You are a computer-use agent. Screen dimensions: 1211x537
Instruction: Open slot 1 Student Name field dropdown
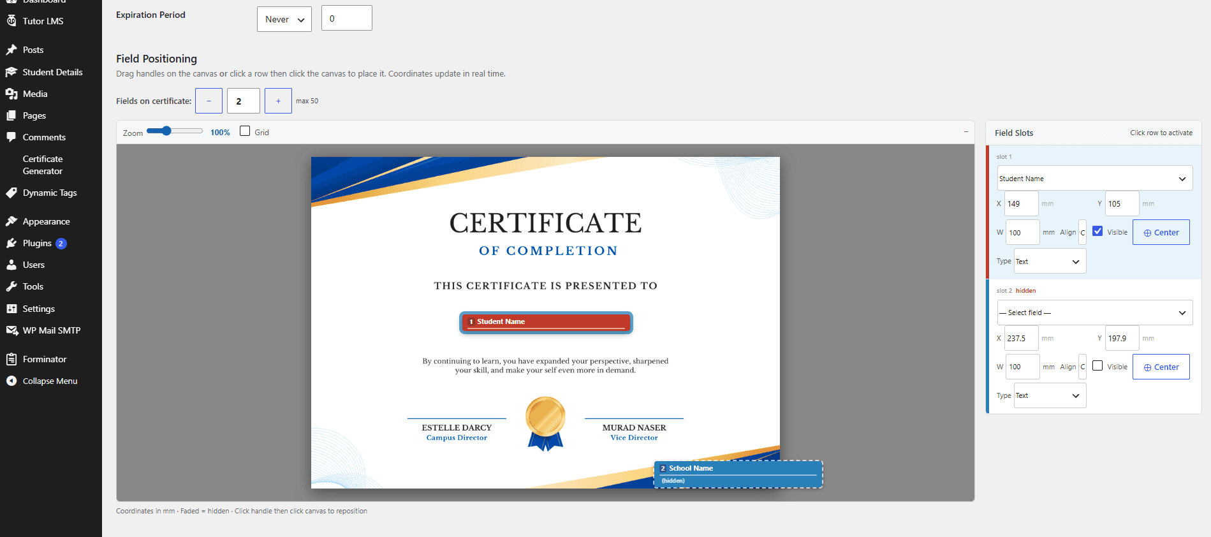point(1095,179)
